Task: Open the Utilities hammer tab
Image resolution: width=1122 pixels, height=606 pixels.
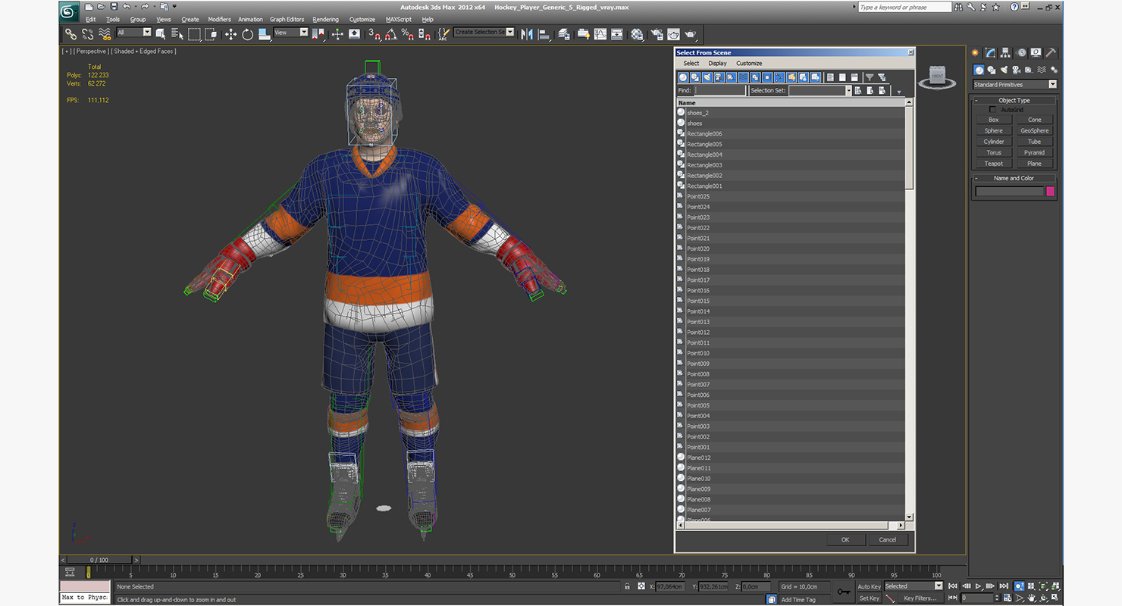Action: pos(1051,53)
